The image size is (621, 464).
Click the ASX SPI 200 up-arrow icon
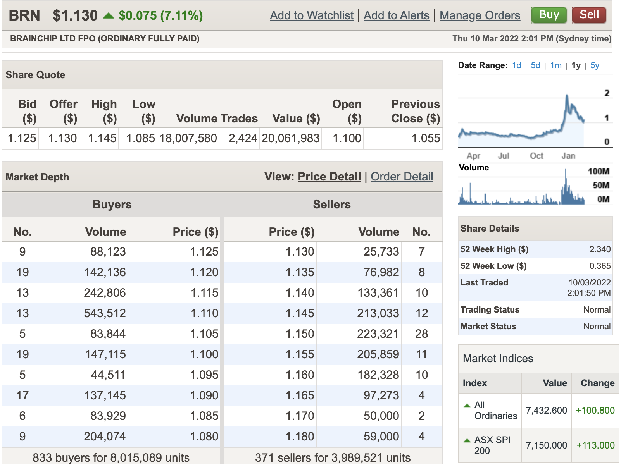(x=467, y=440)
